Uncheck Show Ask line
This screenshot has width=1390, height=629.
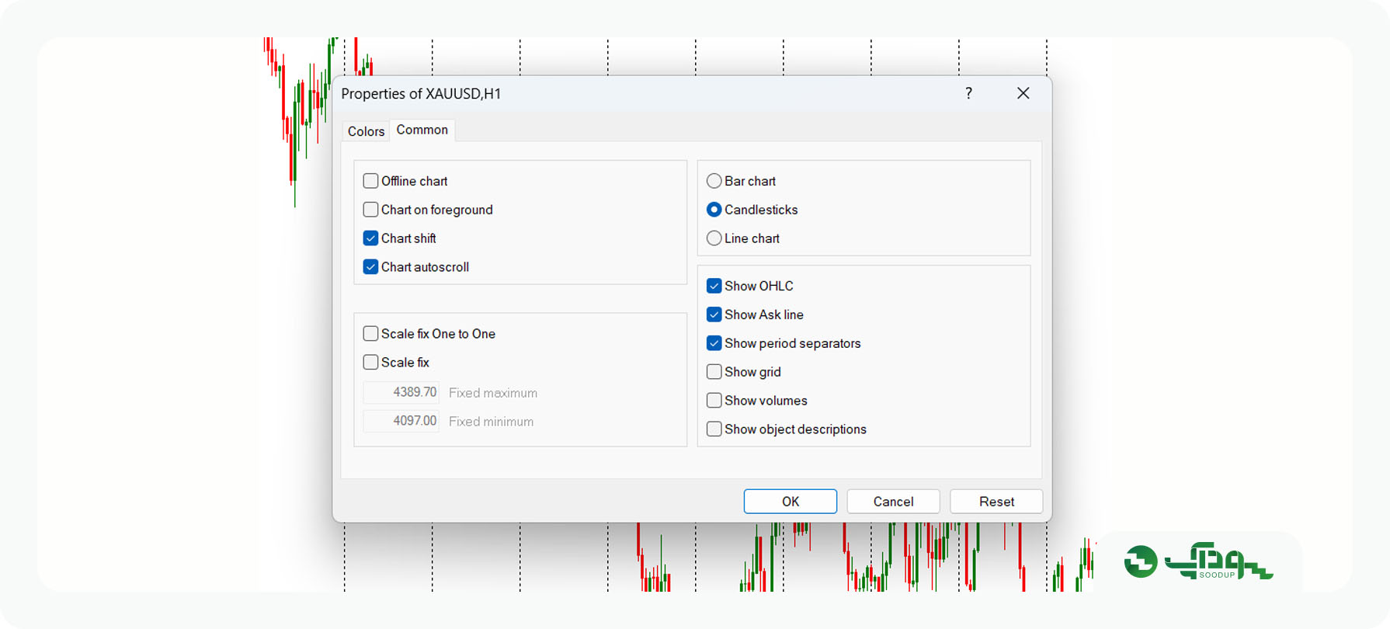714,314
